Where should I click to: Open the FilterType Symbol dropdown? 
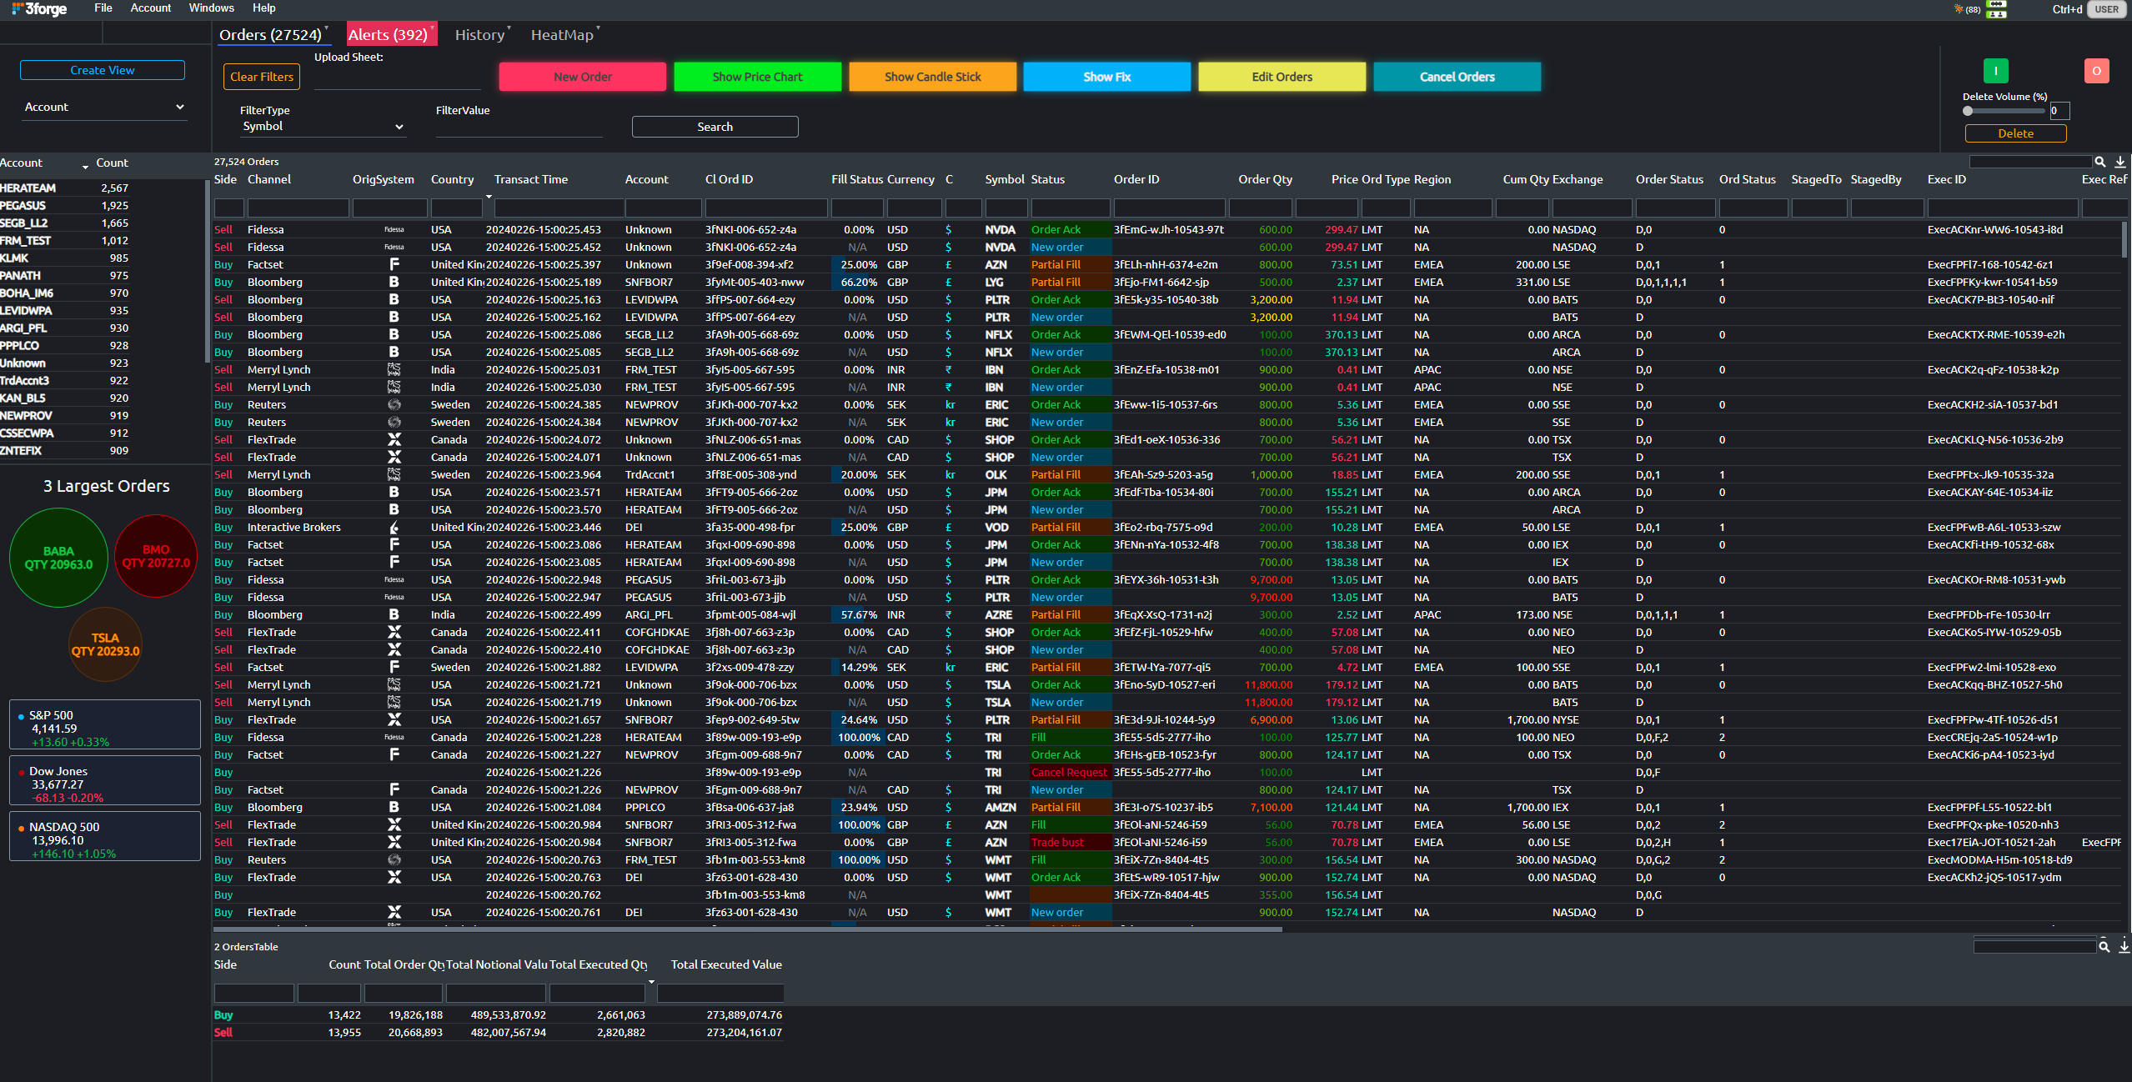(322, 126)
